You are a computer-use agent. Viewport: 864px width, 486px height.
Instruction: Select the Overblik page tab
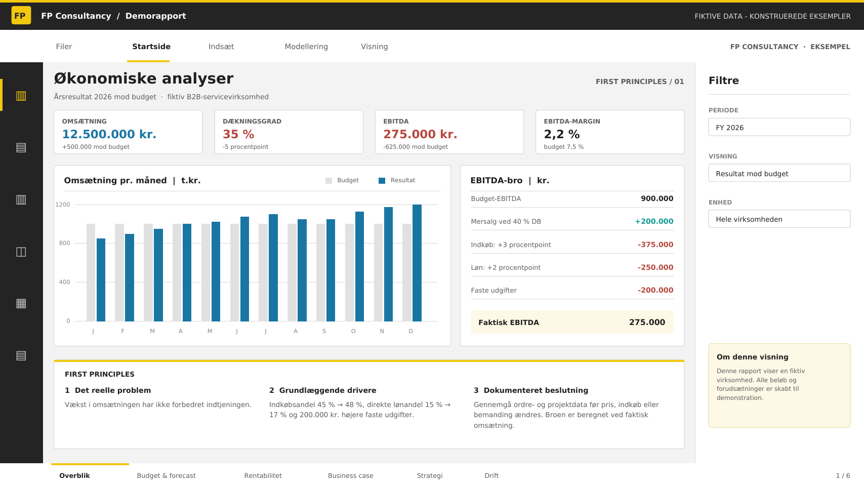pos(74,475)
